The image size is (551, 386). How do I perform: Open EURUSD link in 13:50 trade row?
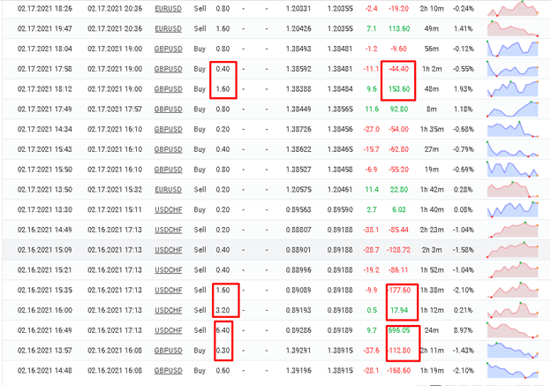coord(168,190)
